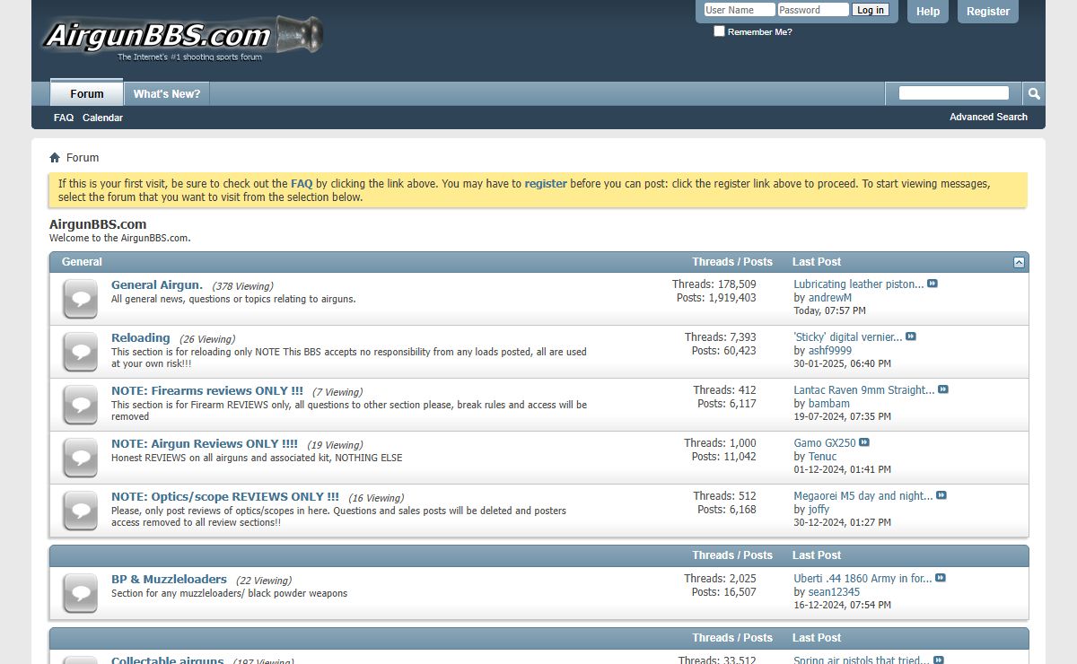Go to last post icon for Lantac Raven 9mm
The width and height of the screenshot is (1077, 664).
pos(943,389)
